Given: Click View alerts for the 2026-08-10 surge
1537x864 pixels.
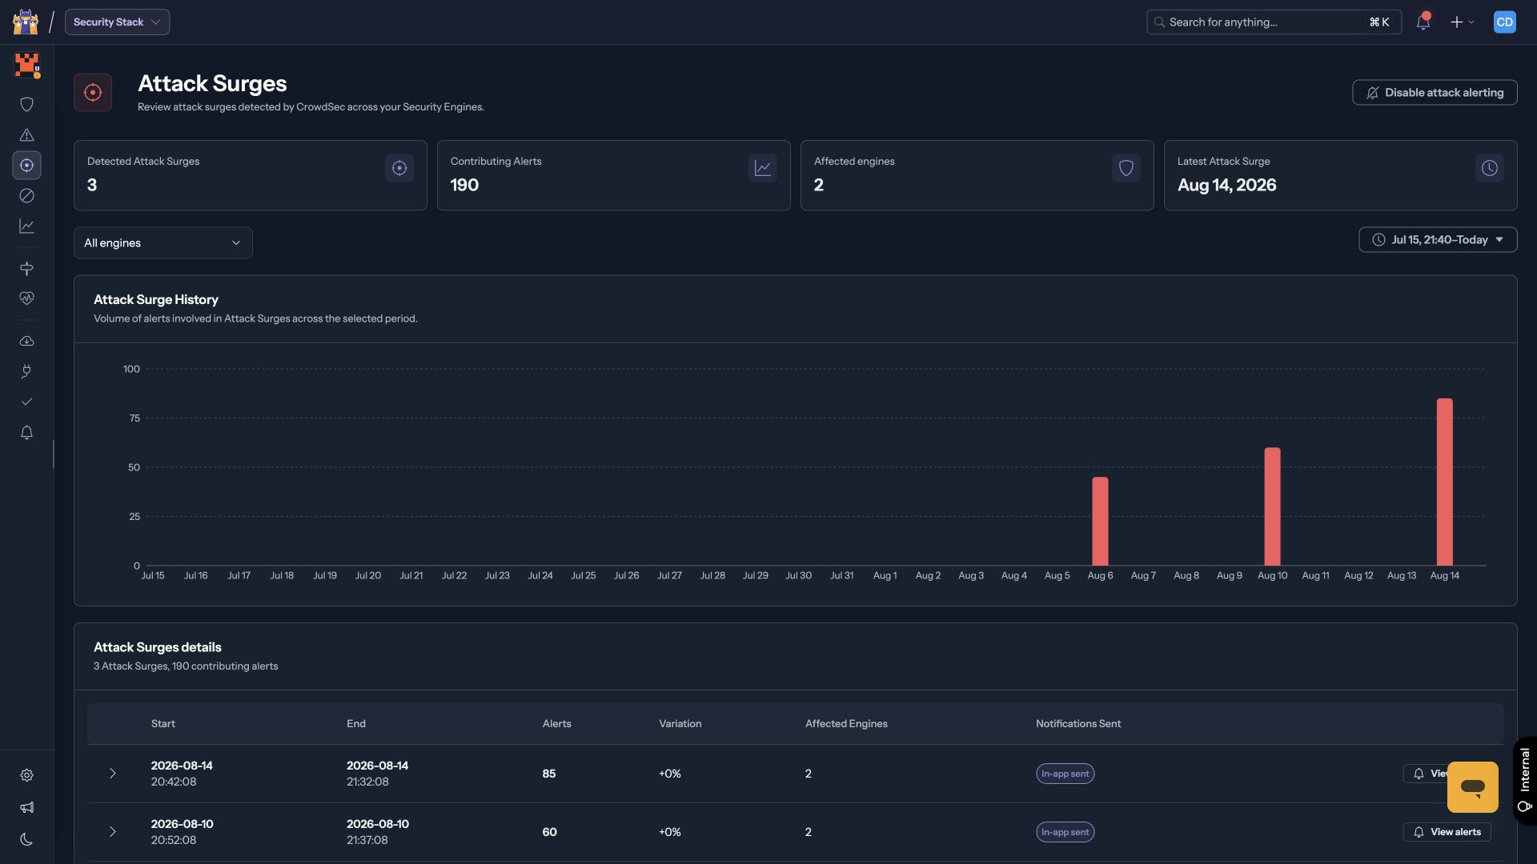Looking at the screenshot, I should [1447, 832].
